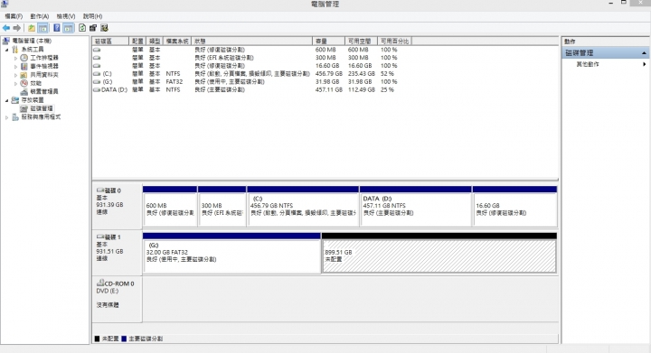Open the 說明(H) menu
The height and width of the screenshot is (353, 651).
[x=92, y=16]
